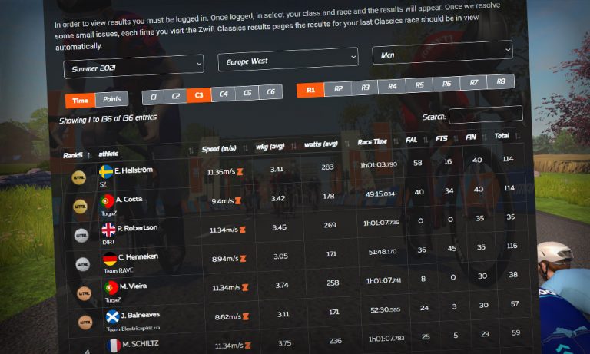Viewport: 590px width, 354px height.
Task: Click the German flag beside C. Henneken
Action: click(110, 259)
